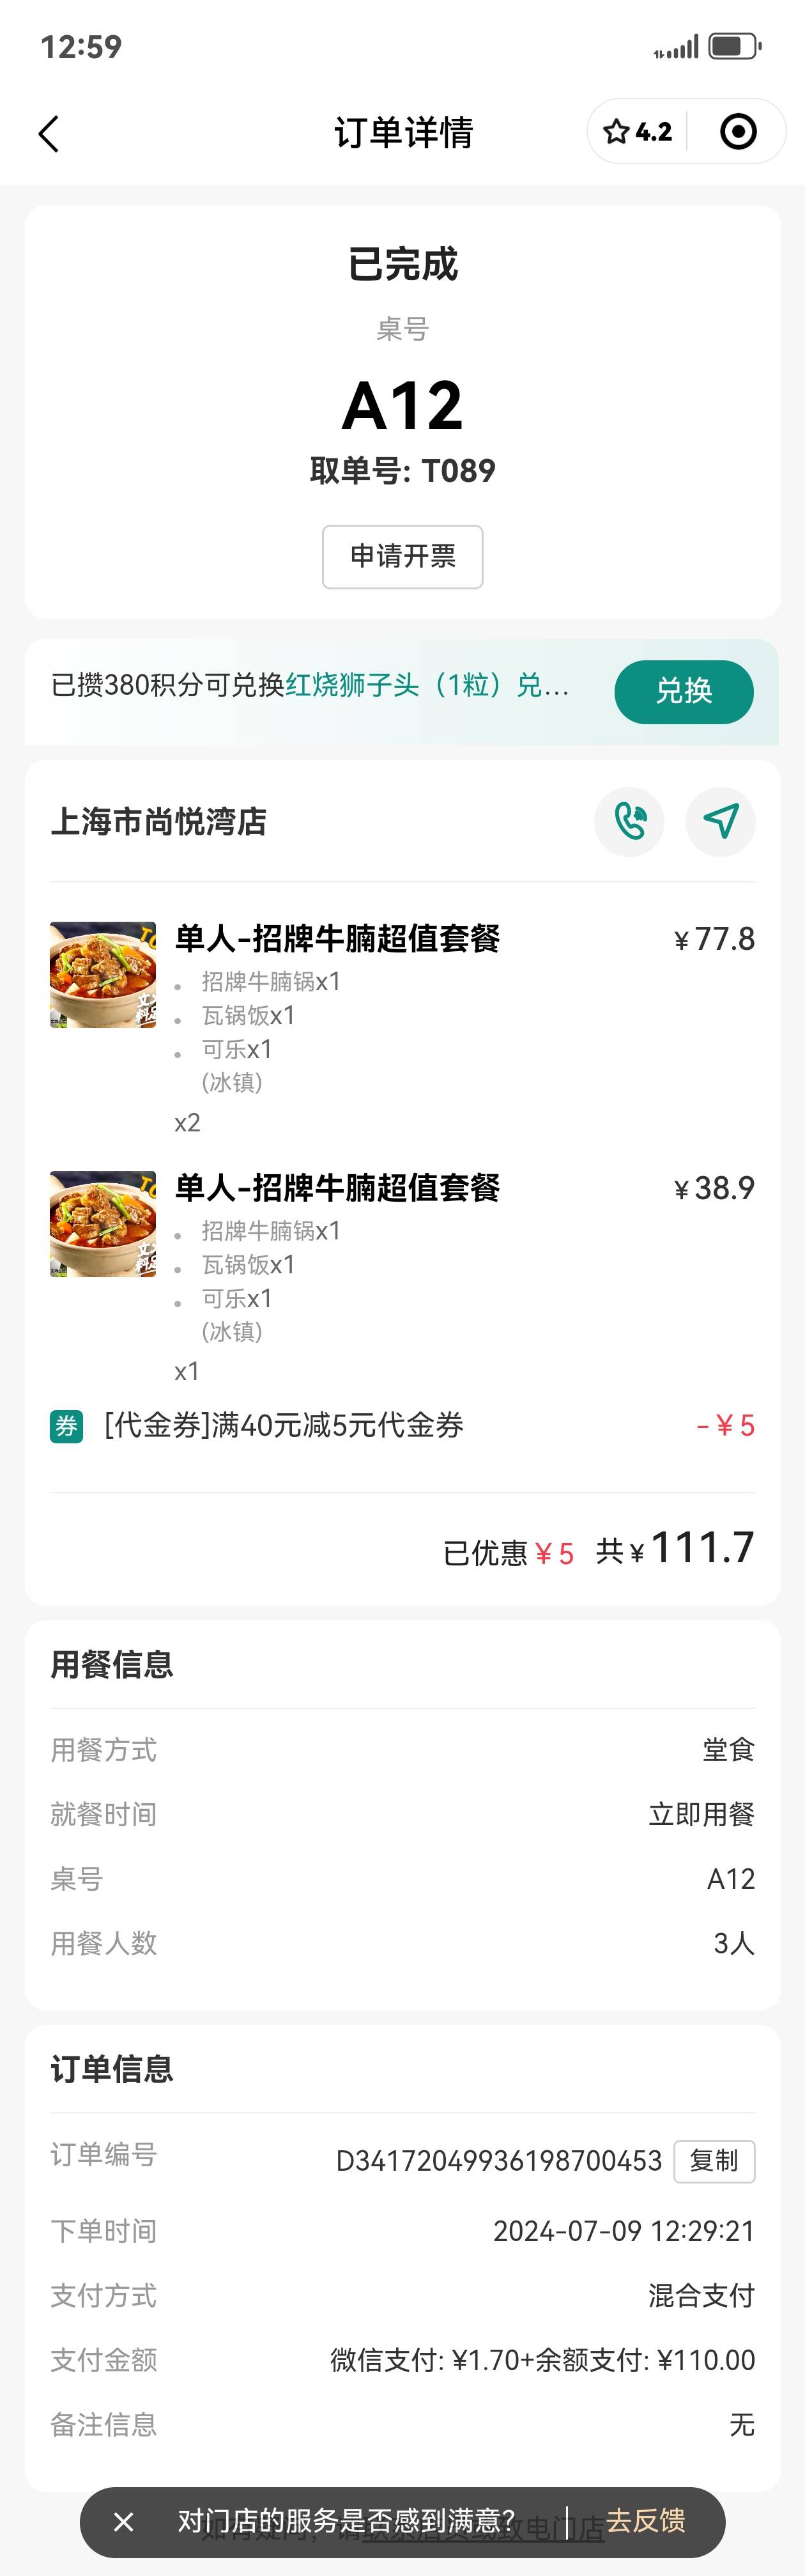Open the 4.2 star rating
The height and width of the screenshot is (2576, 805).
(637, 131)
